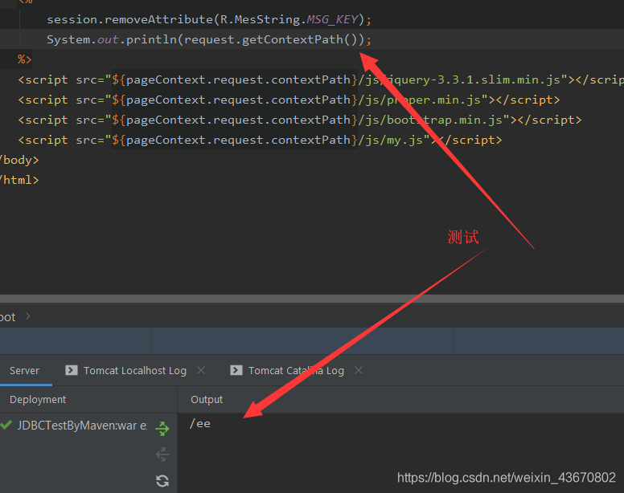Click the Output column header

click(207, 400)
